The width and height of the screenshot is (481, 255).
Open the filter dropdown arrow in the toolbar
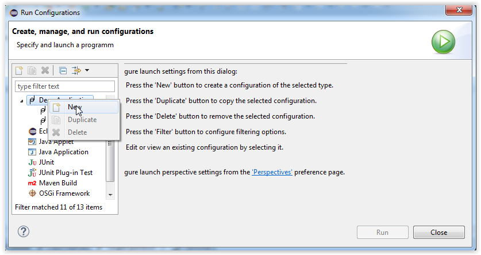point(87,70)
